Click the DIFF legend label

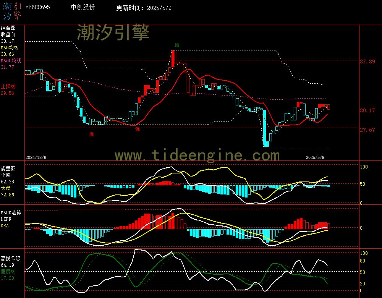6,219
